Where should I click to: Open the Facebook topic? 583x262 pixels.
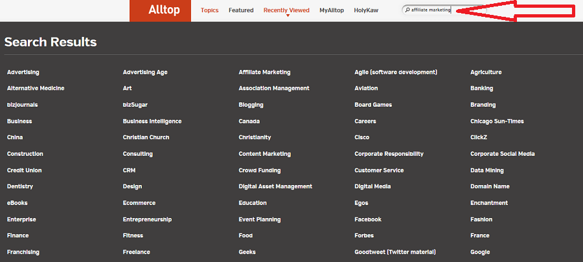point(368,219)
